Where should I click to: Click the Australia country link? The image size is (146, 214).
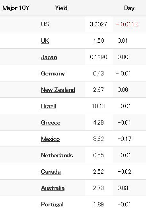pos(53,188)
